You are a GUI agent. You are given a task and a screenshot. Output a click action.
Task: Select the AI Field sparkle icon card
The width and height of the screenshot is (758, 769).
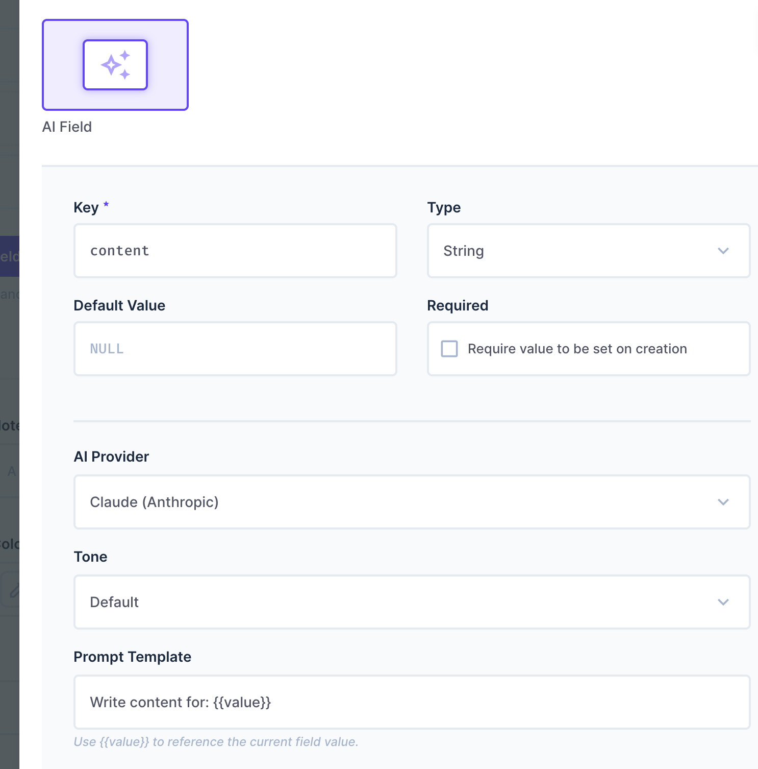coord(115,65)
